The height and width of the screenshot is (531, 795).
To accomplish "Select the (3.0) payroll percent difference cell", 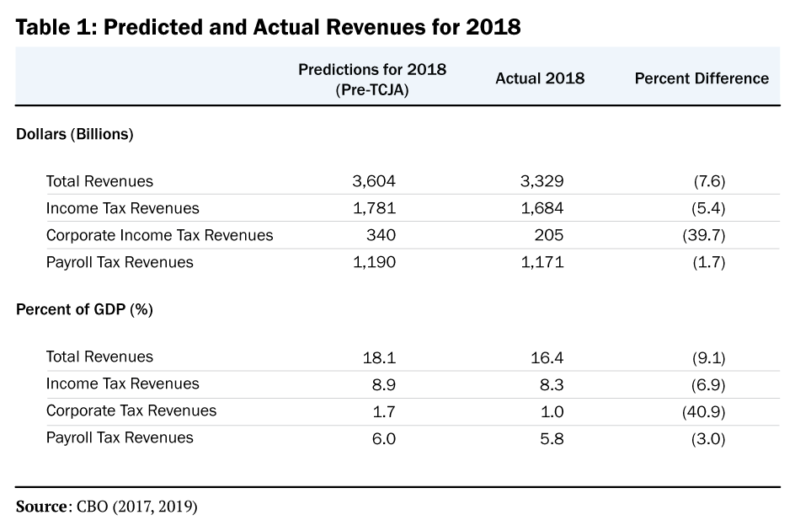I will click(x=707, y=438).
